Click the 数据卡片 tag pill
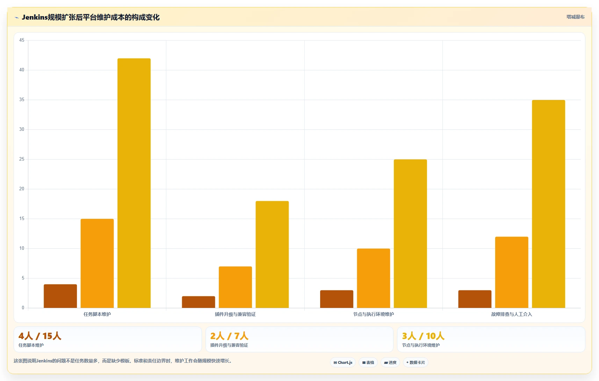 (x=416, y=362)
